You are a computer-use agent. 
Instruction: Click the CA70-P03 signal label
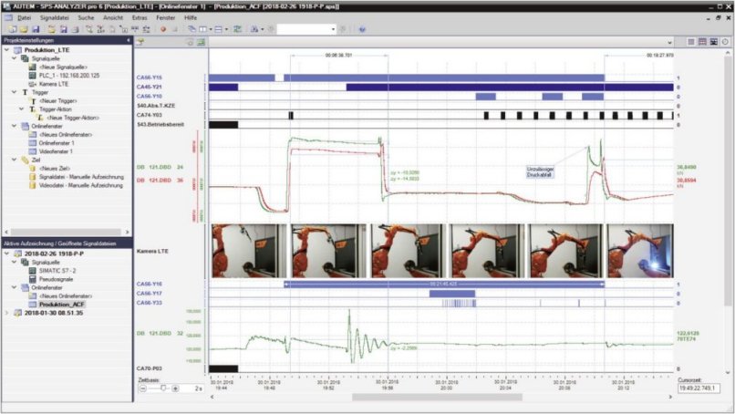[149, 368]
